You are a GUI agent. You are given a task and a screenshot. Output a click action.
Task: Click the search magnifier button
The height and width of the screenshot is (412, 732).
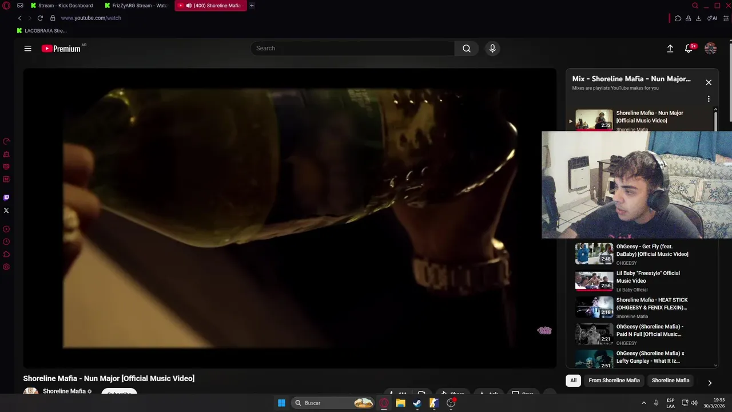tap(467, 49)
